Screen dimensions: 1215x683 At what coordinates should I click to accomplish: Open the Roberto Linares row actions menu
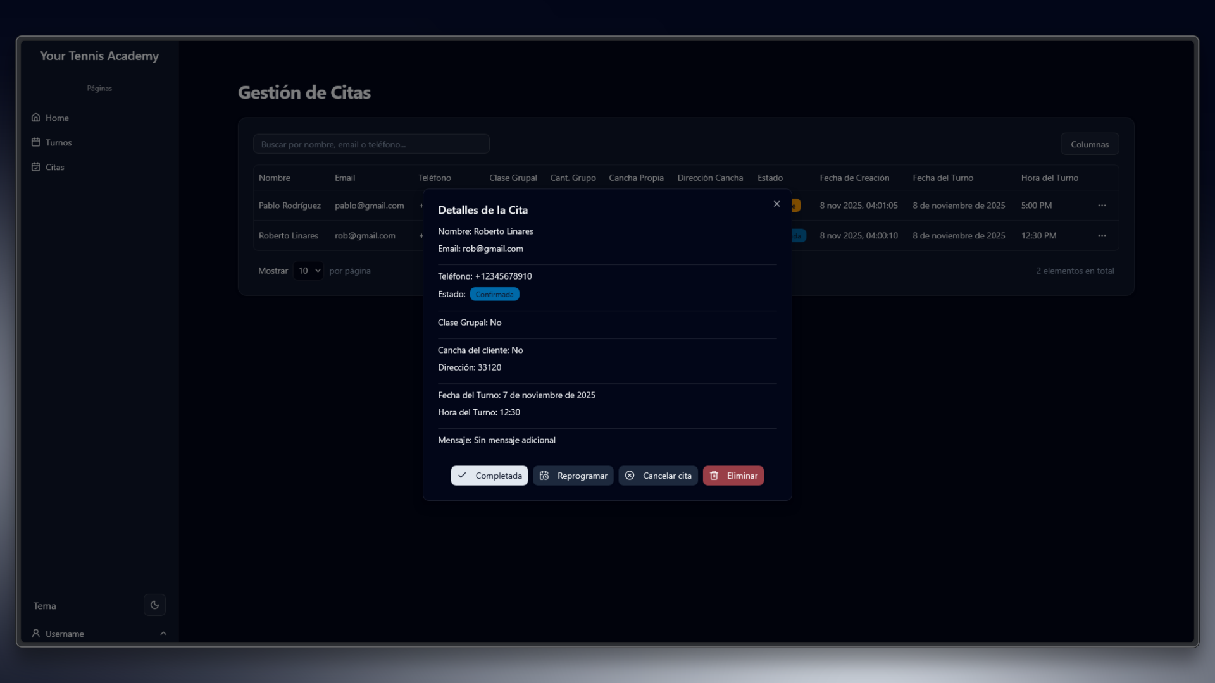coord(1102,235)
